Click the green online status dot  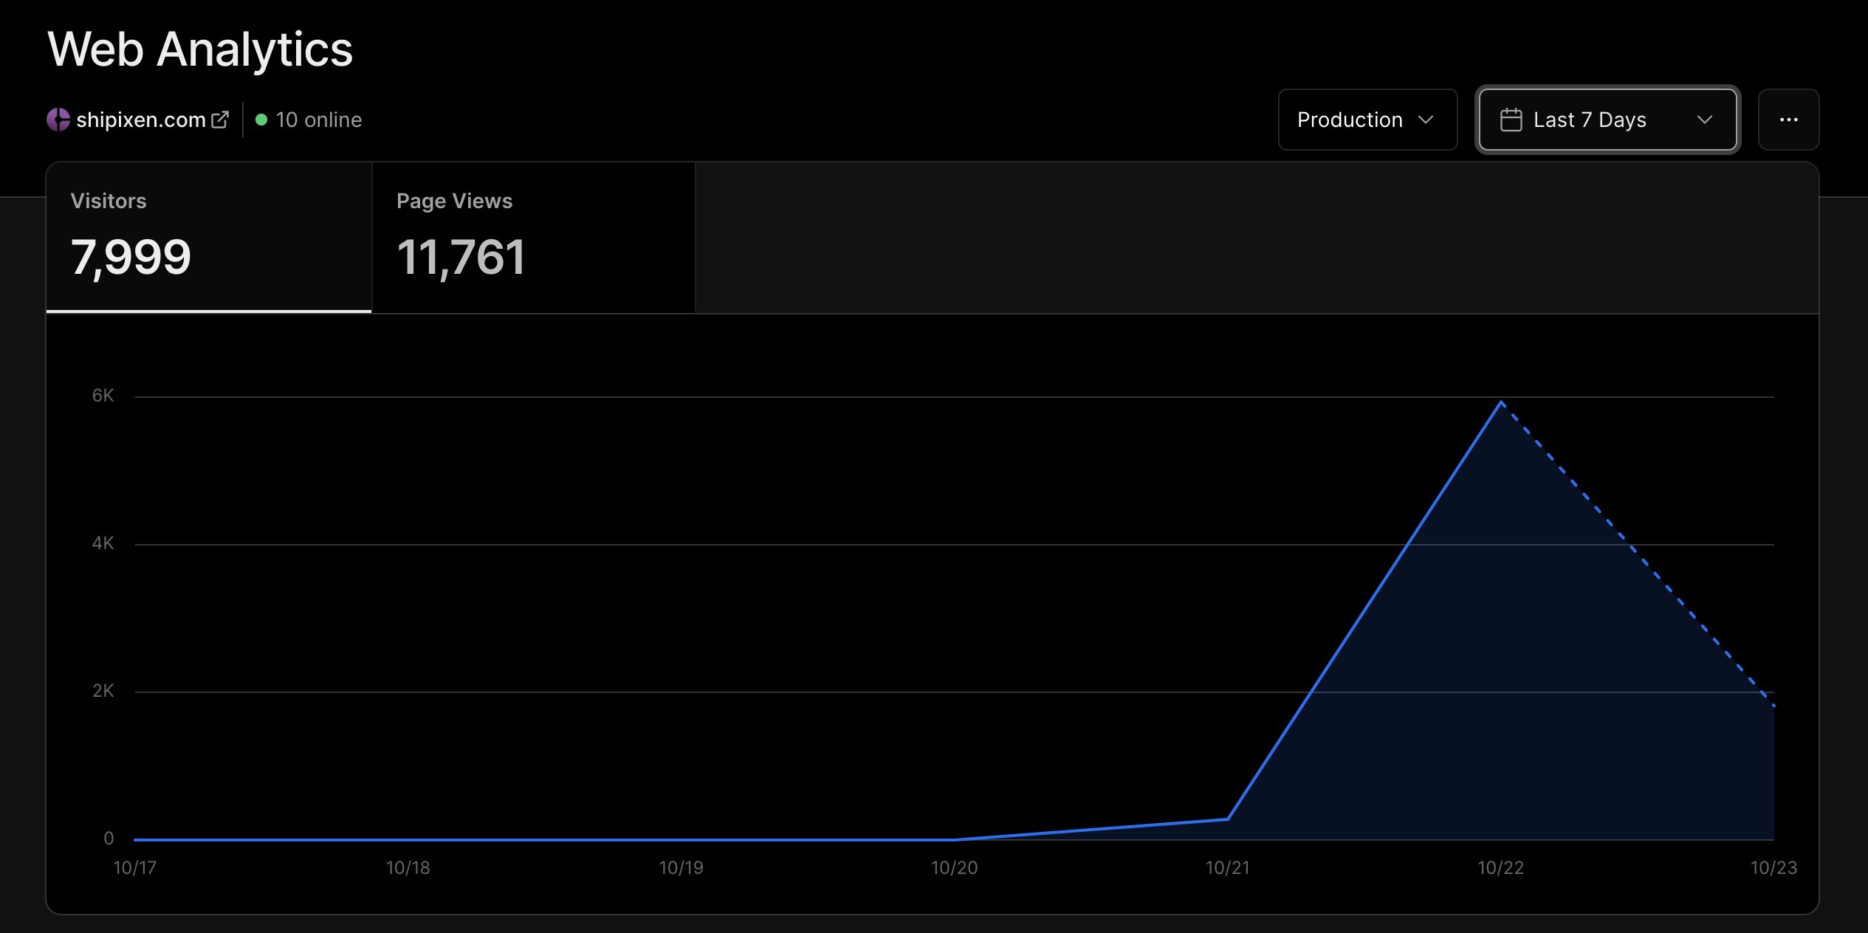click(261, 120)
